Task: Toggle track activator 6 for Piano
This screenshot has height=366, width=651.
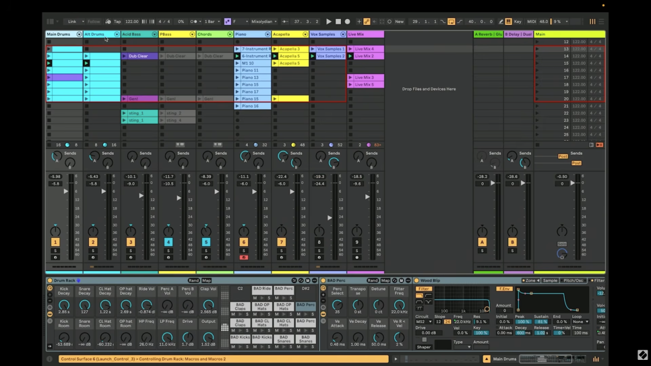Action: [244, 242]
